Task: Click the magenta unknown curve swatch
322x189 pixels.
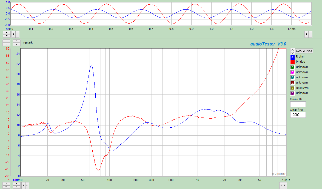Action: (x=292, y=72)
